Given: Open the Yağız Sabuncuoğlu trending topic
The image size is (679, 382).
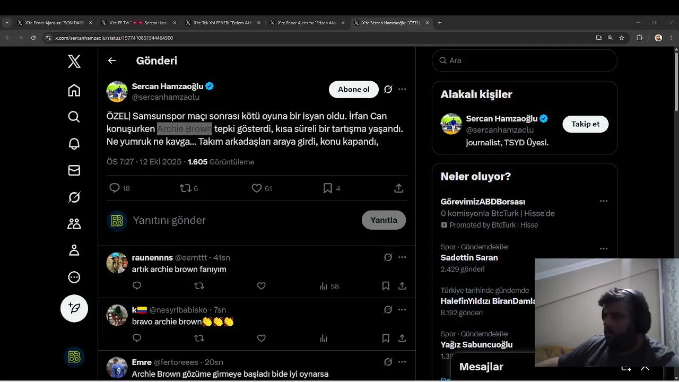Looking at the screenshot, I should point(476,345).
